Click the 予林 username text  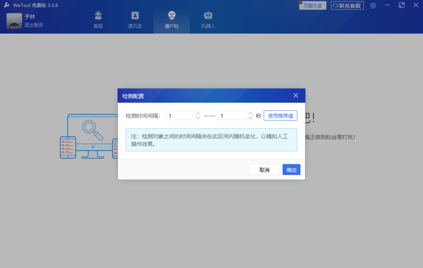click(30, 17)
